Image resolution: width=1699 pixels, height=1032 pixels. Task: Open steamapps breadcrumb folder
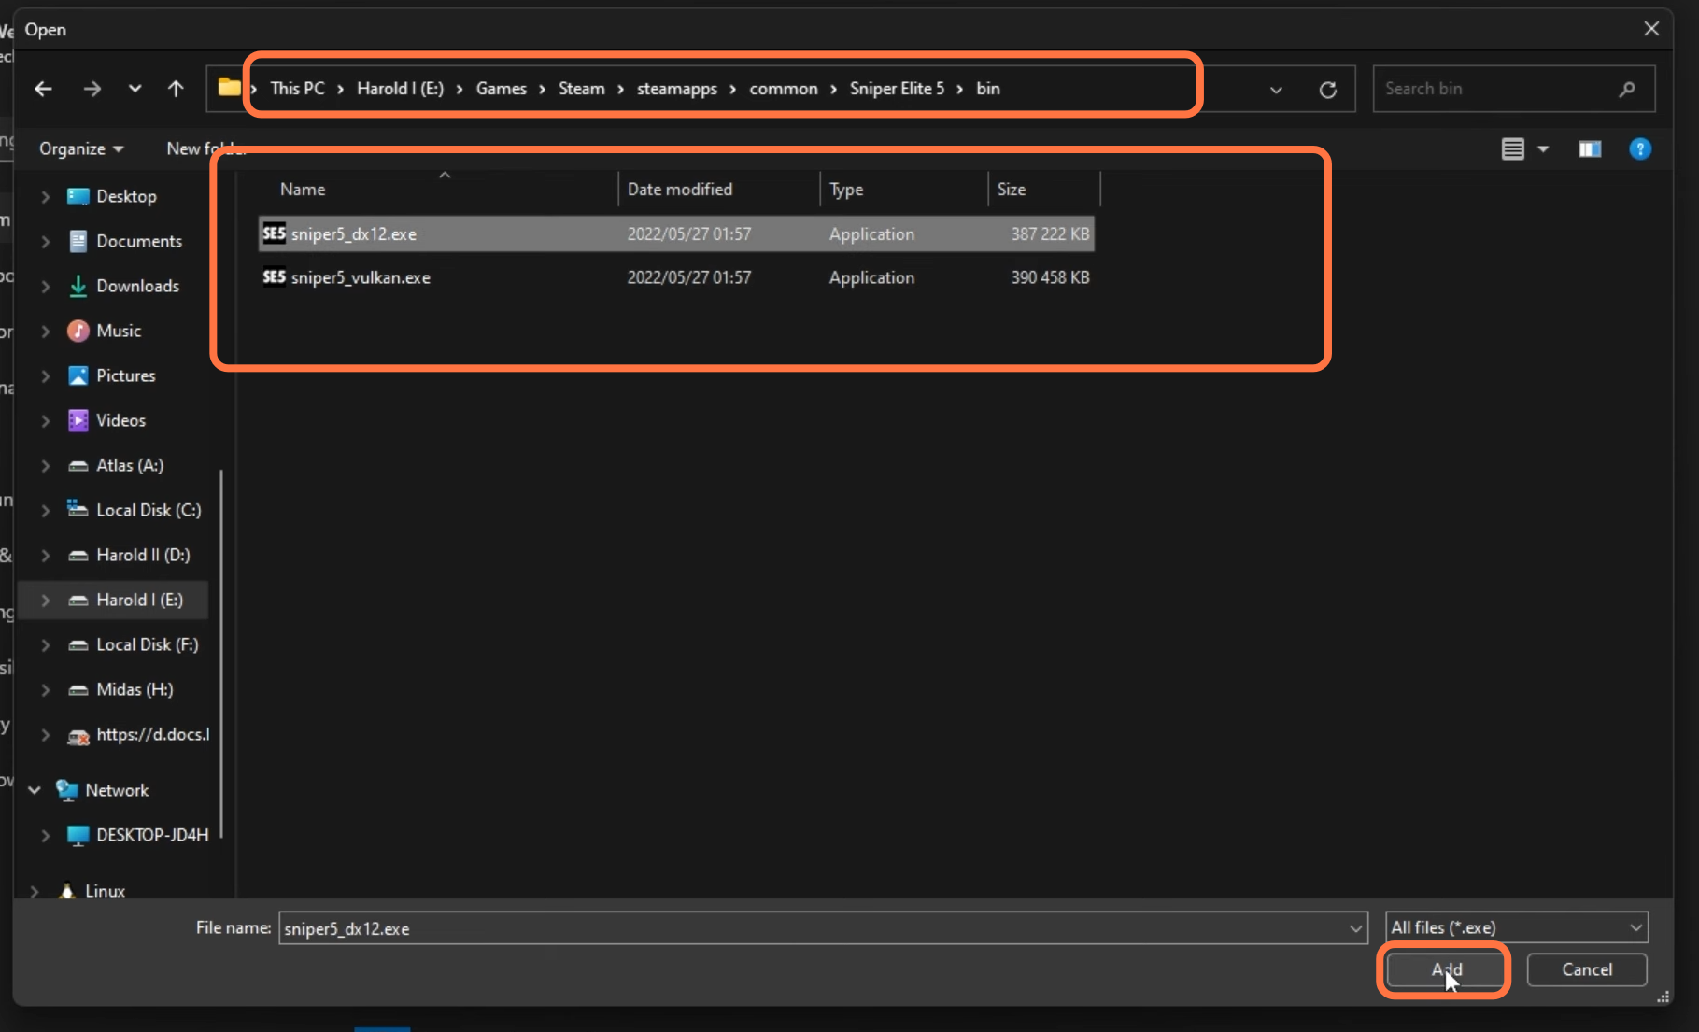point(677,89)
